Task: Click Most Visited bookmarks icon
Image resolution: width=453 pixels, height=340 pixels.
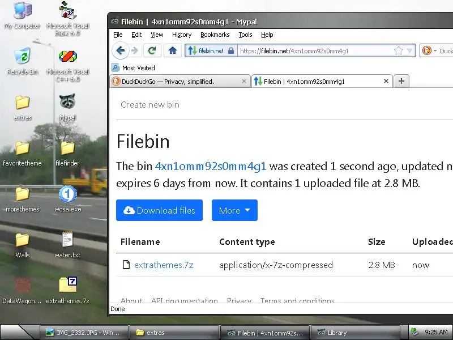Action: coord(116,67)
